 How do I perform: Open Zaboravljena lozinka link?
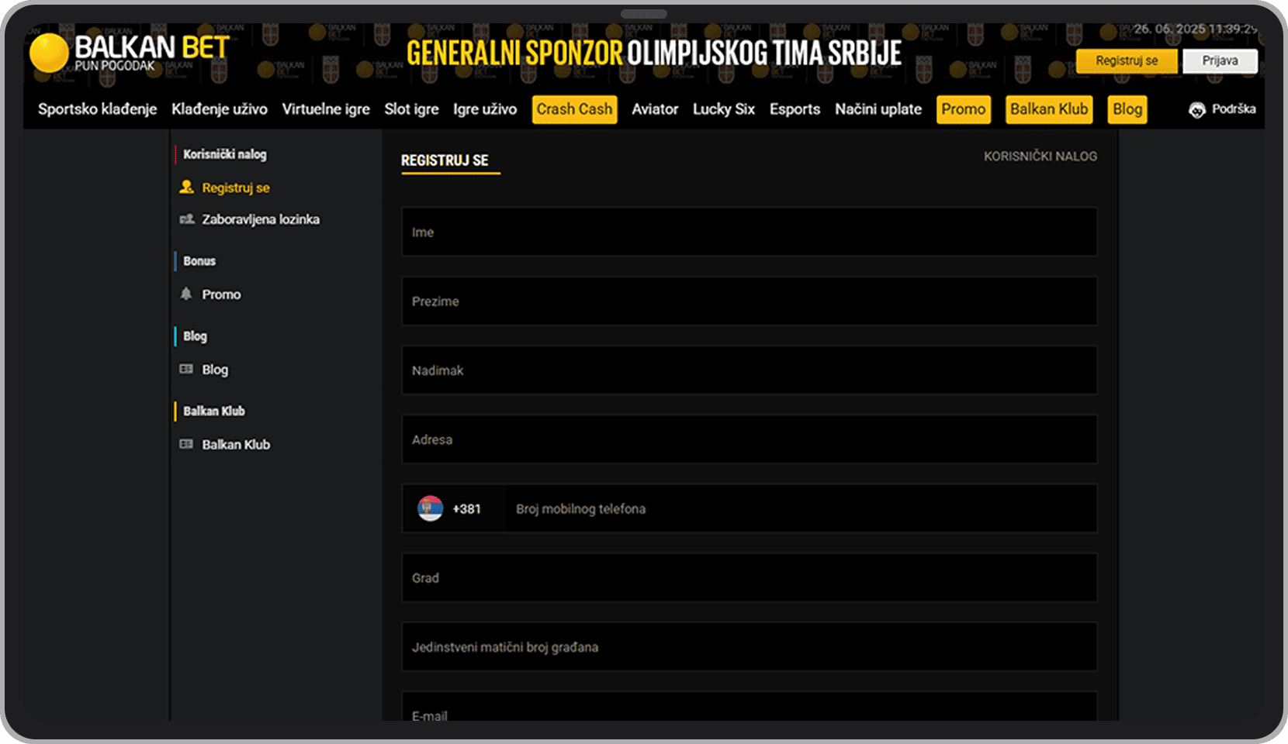(x=261, y=219)
